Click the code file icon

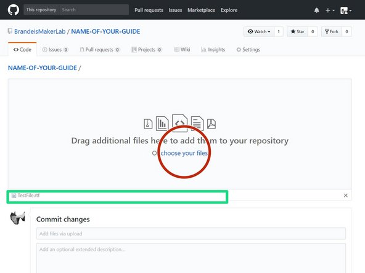(179, 123)
